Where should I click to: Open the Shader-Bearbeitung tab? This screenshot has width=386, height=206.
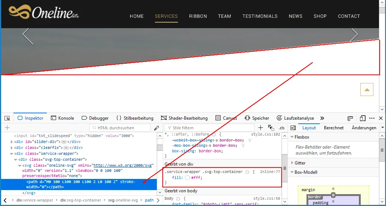(x=184, y=118)
